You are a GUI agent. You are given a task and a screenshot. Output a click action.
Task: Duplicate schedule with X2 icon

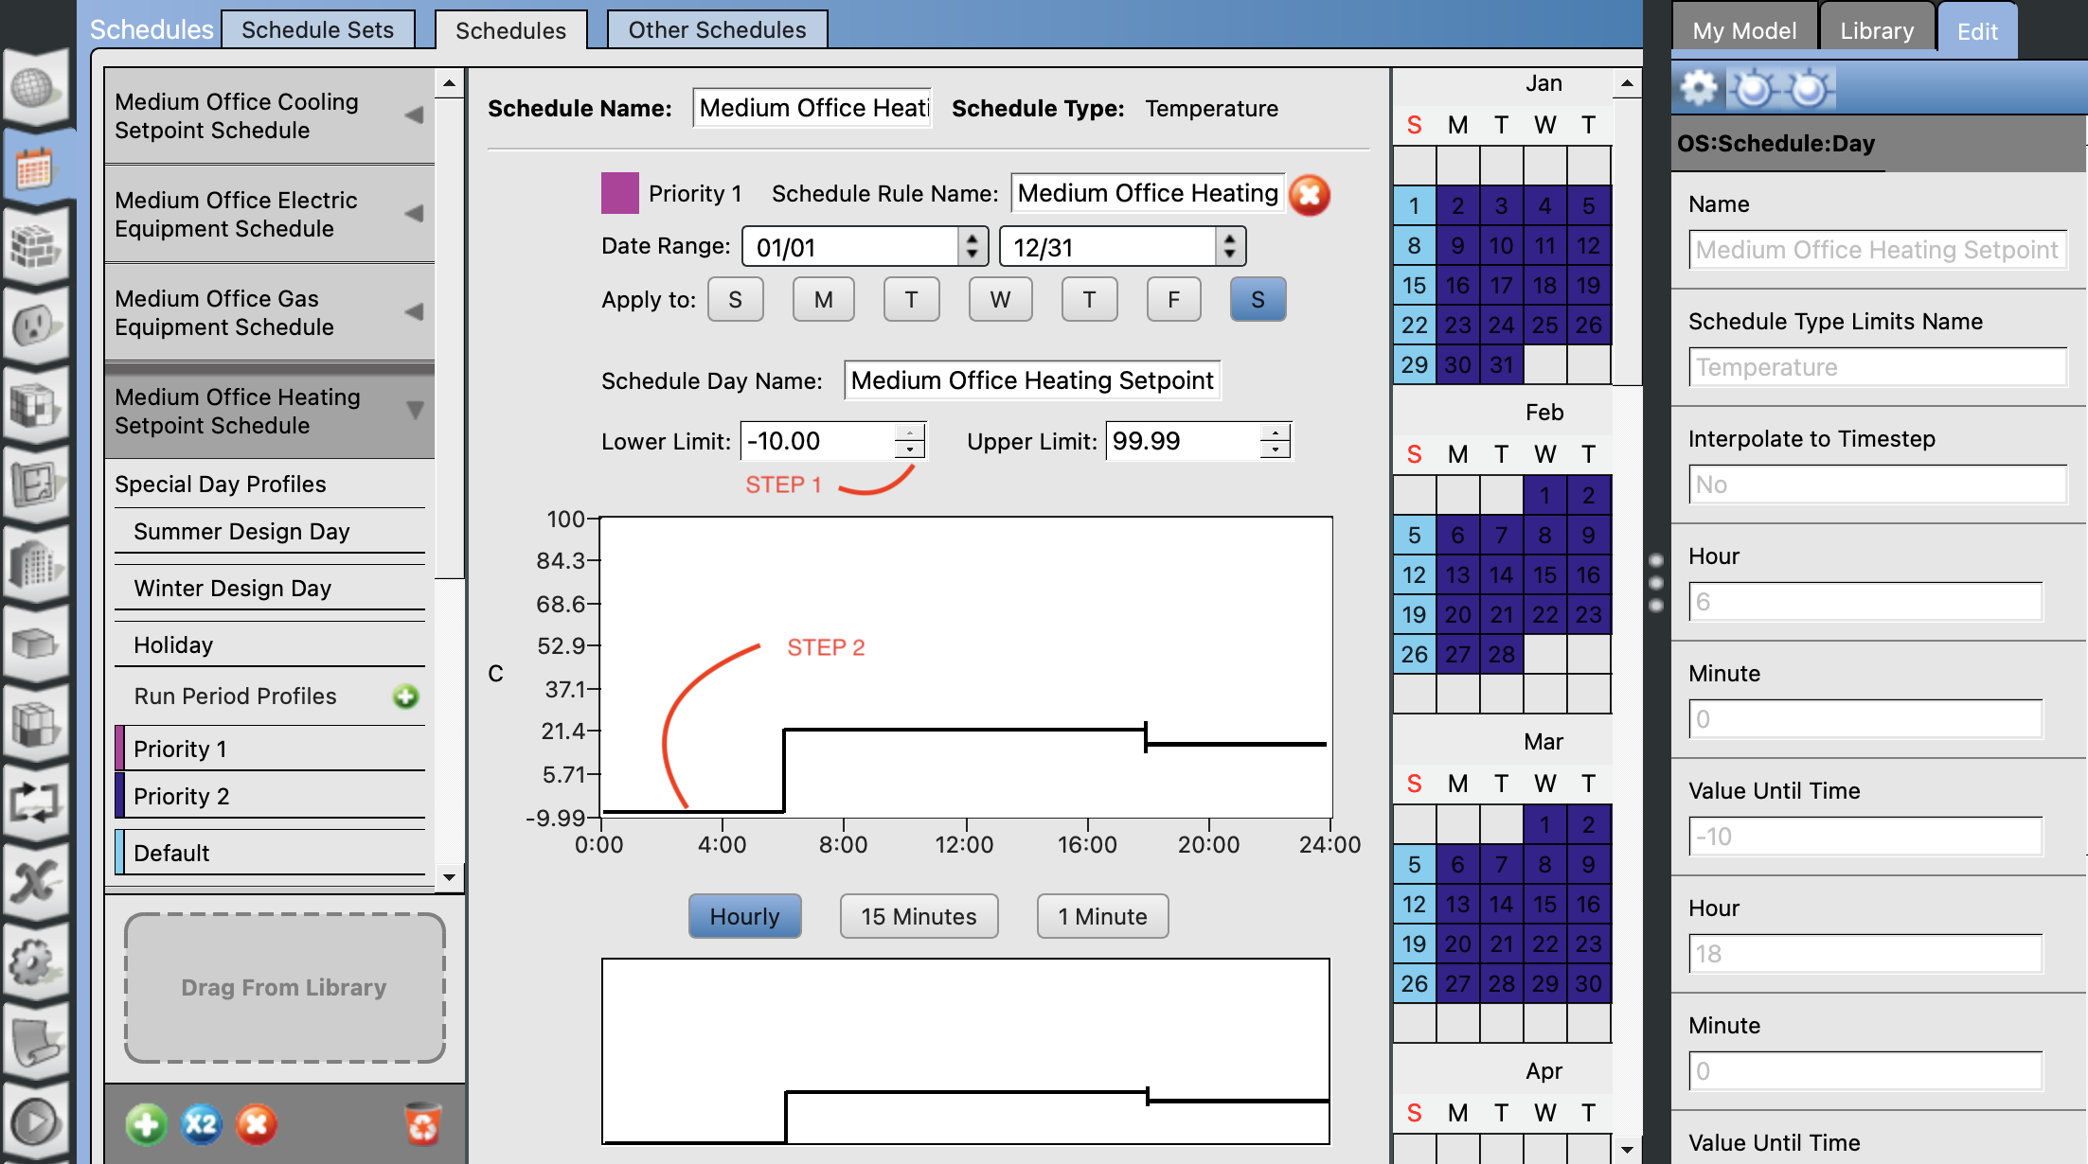201,1124
